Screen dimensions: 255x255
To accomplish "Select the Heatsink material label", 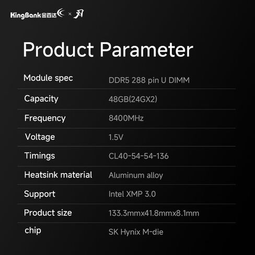I will point(58,175).
